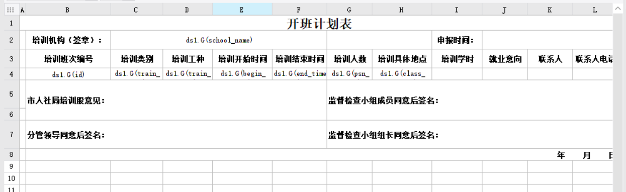Select the 监督检查小组成员同意后签名 cell
Image resolution: width=626 pixels, height=192 pixels.
coord(470,101)
